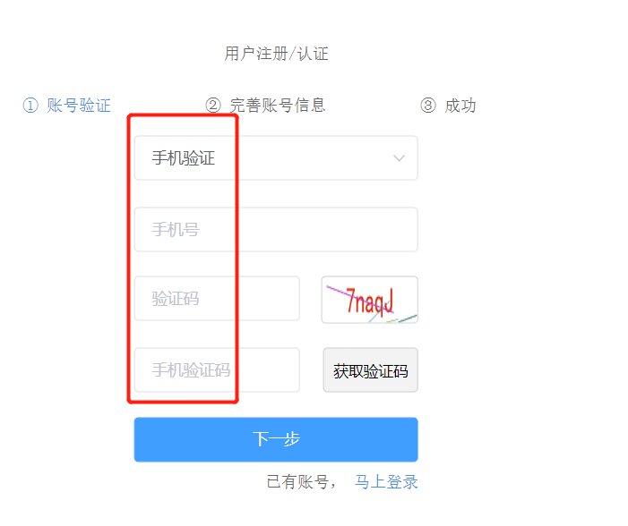The height and width of the screenshot is (526, 628).
Task: Focus the 手机号 phone number field
Action: point(276,230)
